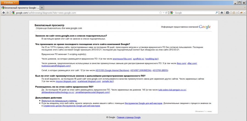Image resolution: width=247 pixels, height=121 pixels.
Task: Open the AS14907 (WIKIMEDIA) link
Action: tap(141, 70)
